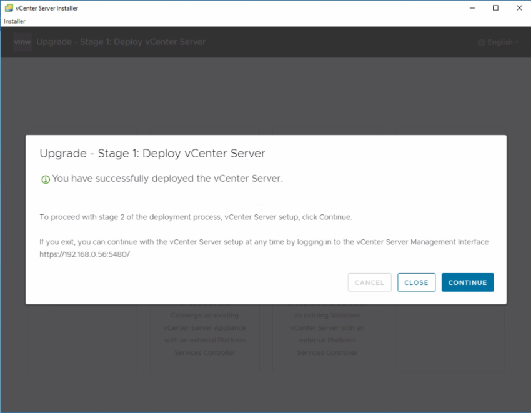Maximize the installer window
This screenshot has width=531, height=413.
pyautogui.click(x=495, y=7)
